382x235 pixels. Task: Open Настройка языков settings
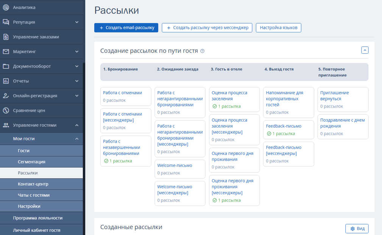pos(278,28)
